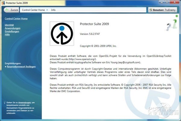The image size is (181, 121).
Task: Click the Protector Suite fingerprint logo
Action: click(x=62, y=34)
